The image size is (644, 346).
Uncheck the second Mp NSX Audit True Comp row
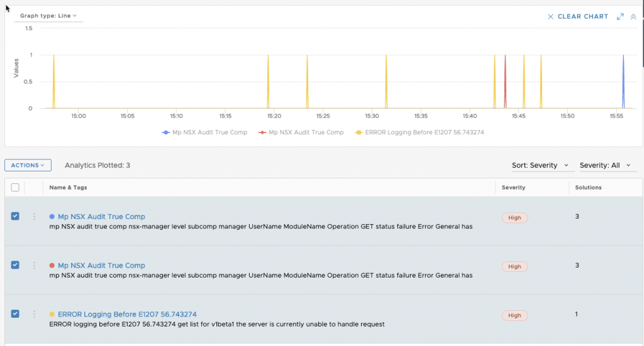coord(15,265)
